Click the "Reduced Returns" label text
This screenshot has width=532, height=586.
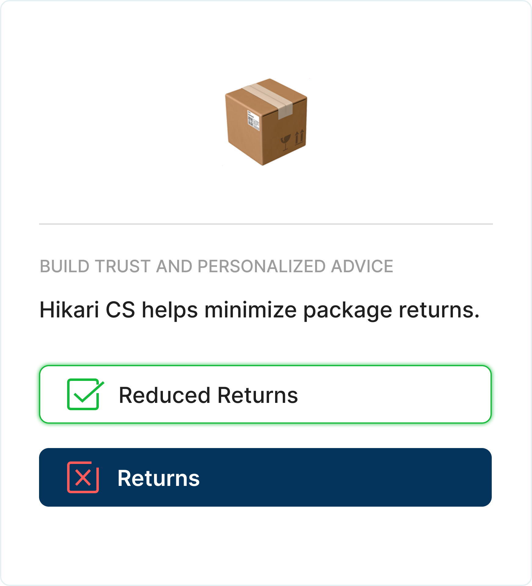208,395
